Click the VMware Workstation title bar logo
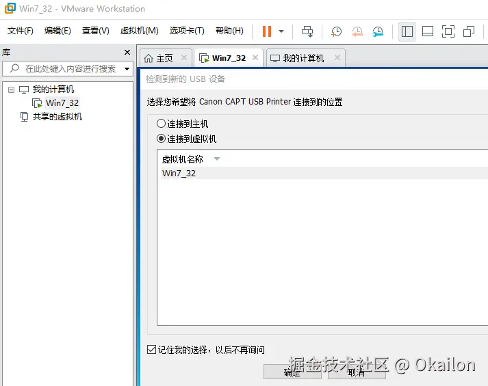 pyautogui.click(x=10, y=8)
